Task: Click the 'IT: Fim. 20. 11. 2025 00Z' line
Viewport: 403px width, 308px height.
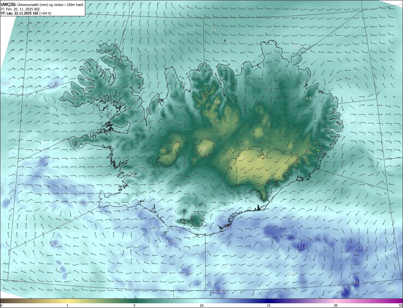Action: [x=20, y=9]
